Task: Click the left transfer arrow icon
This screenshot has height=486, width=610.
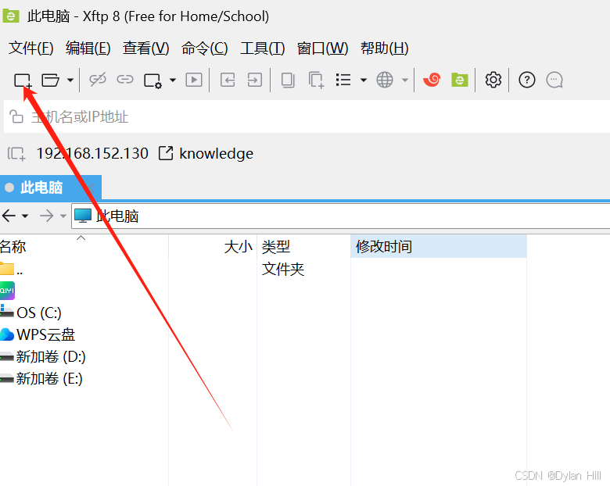Action: pos(228,80)
